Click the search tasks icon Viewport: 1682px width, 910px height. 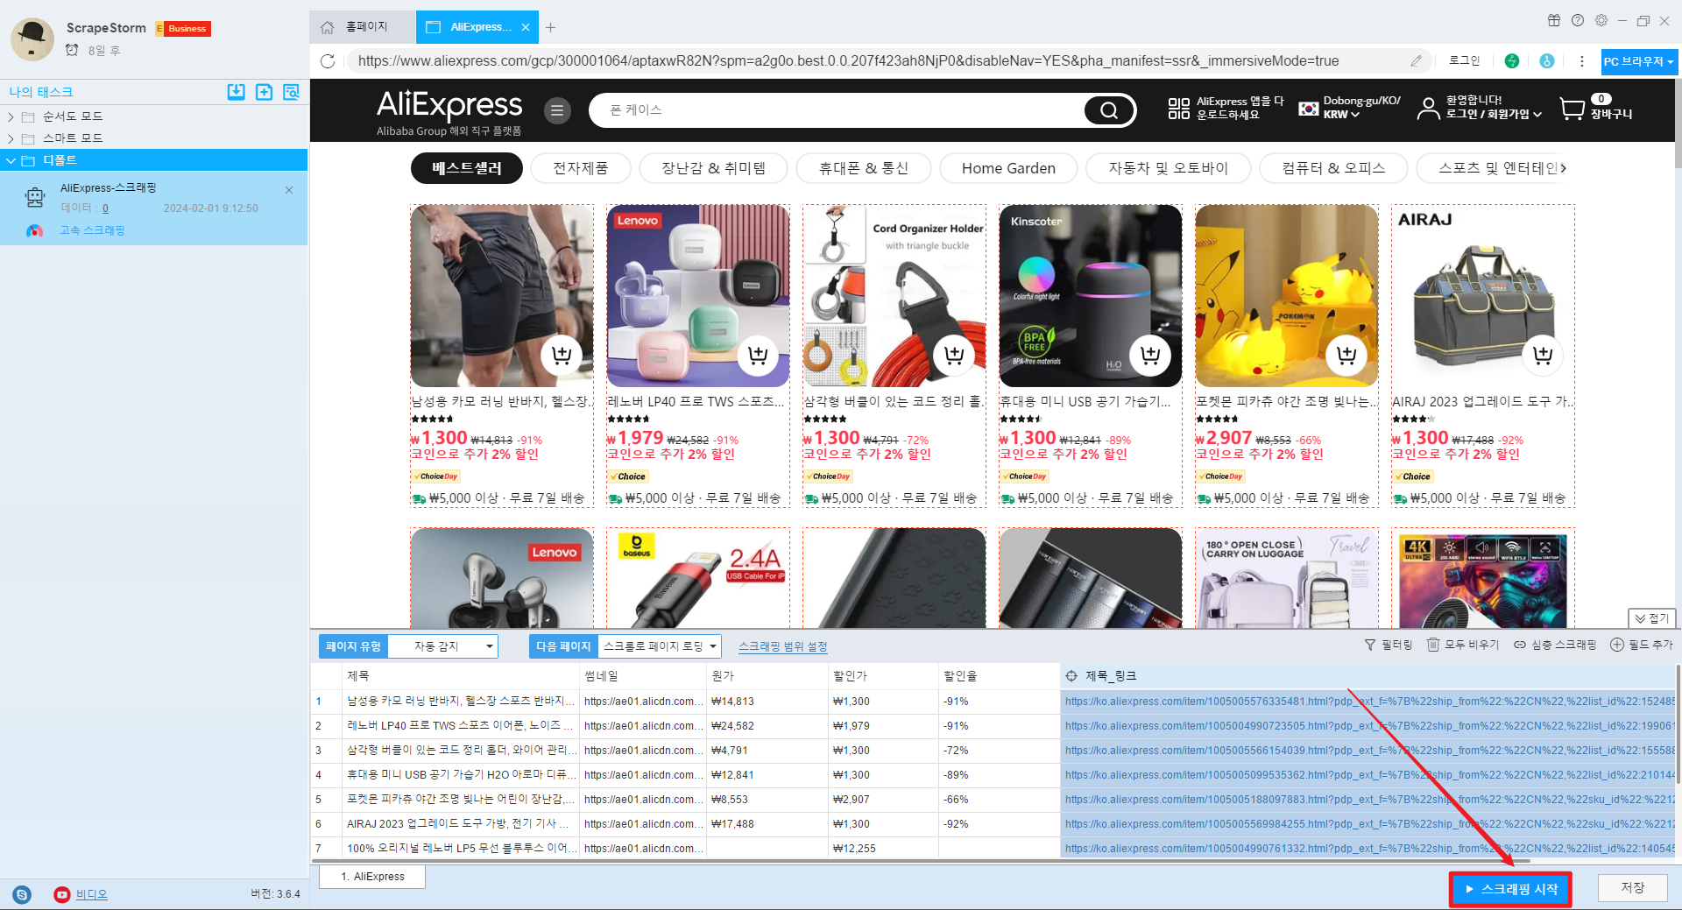pos(292,92)
